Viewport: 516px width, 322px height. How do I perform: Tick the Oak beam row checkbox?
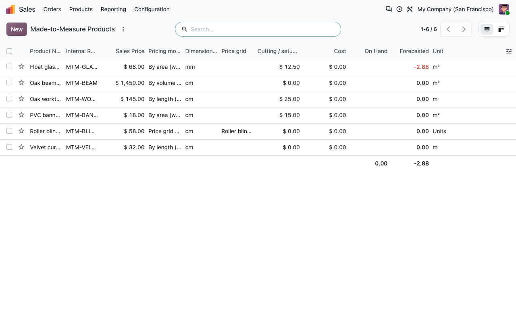(x=9, y=83)
